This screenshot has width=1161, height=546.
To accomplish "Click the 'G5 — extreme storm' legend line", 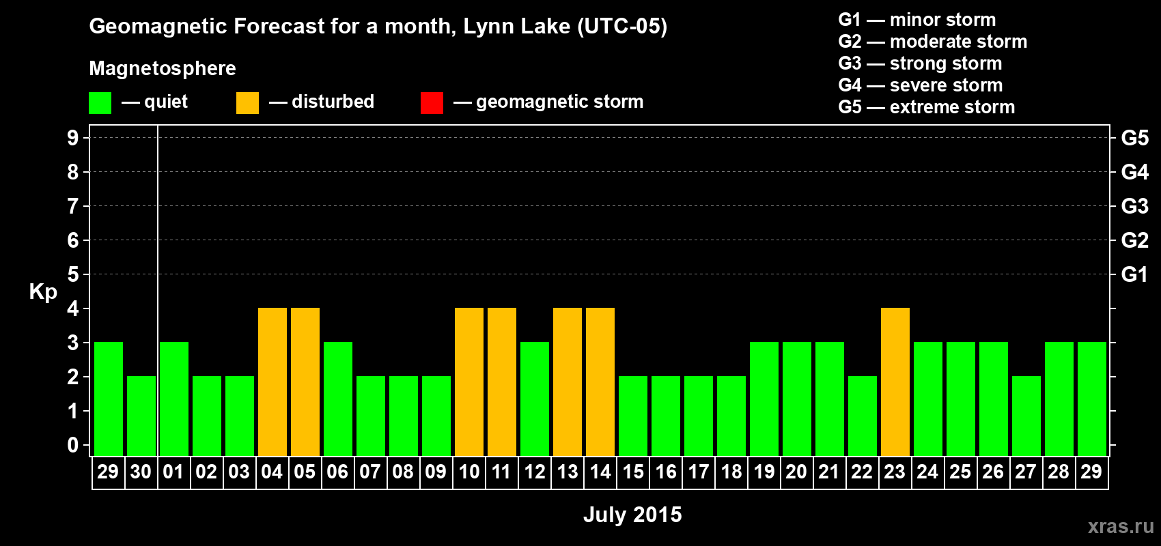I will pos(927,107).
